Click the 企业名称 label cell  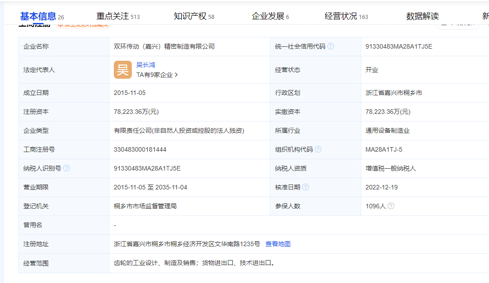[64, 46]
